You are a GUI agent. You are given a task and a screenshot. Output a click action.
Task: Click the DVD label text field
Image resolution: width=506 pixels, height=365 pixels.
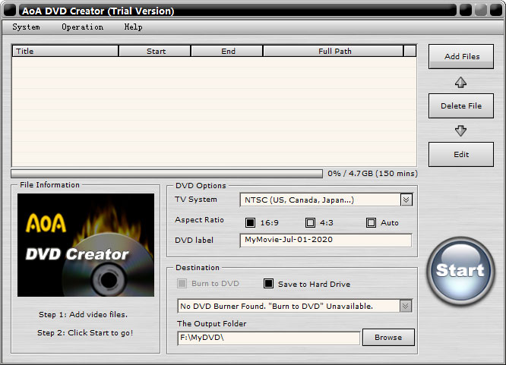point(325,240)
